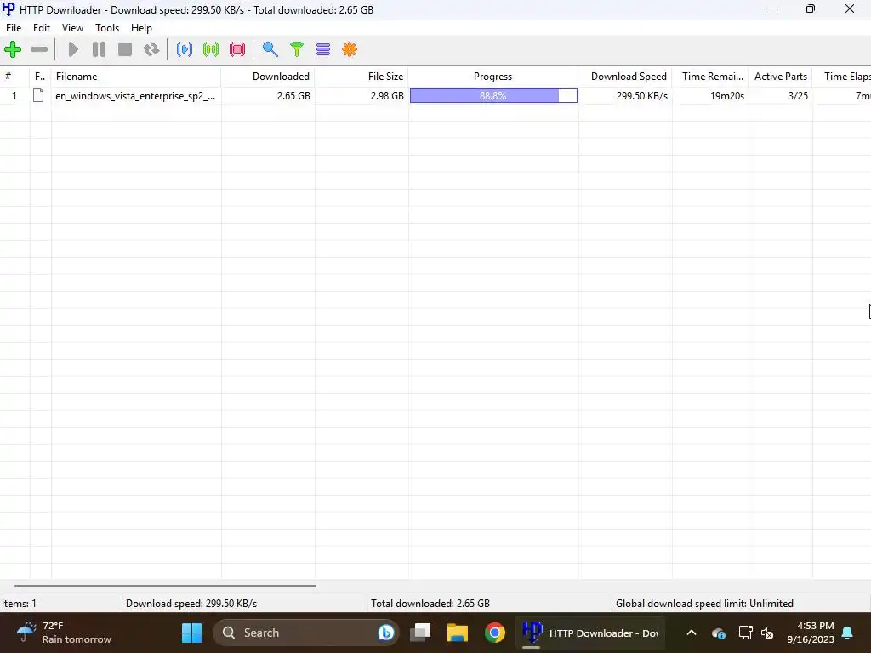
Task: Click the Restart download arrows icon
Action: [x=151, y=49]
